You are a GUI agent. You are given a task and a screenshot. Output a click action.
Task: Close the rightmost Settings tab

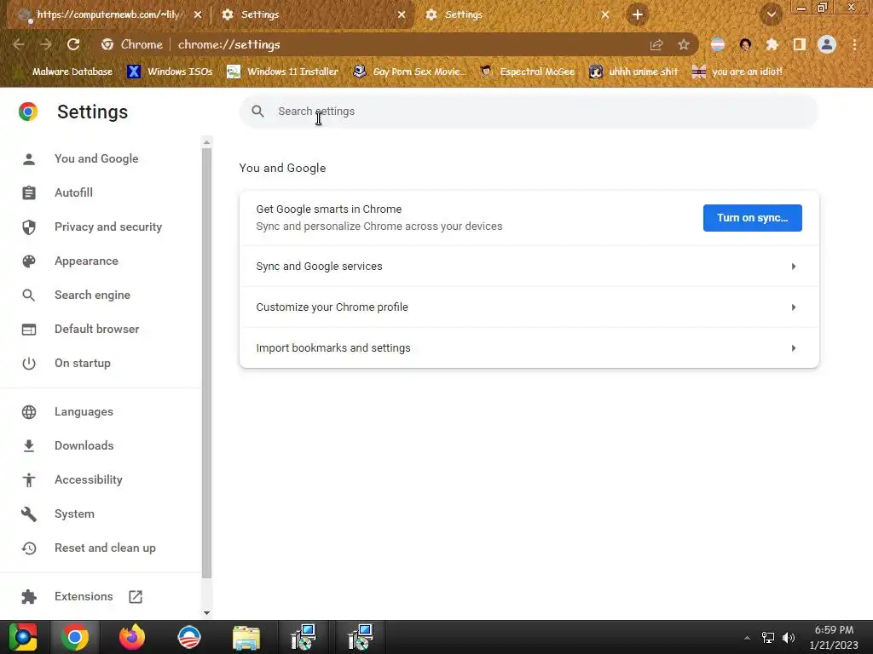pyautogui.click(x=605, y=15)
